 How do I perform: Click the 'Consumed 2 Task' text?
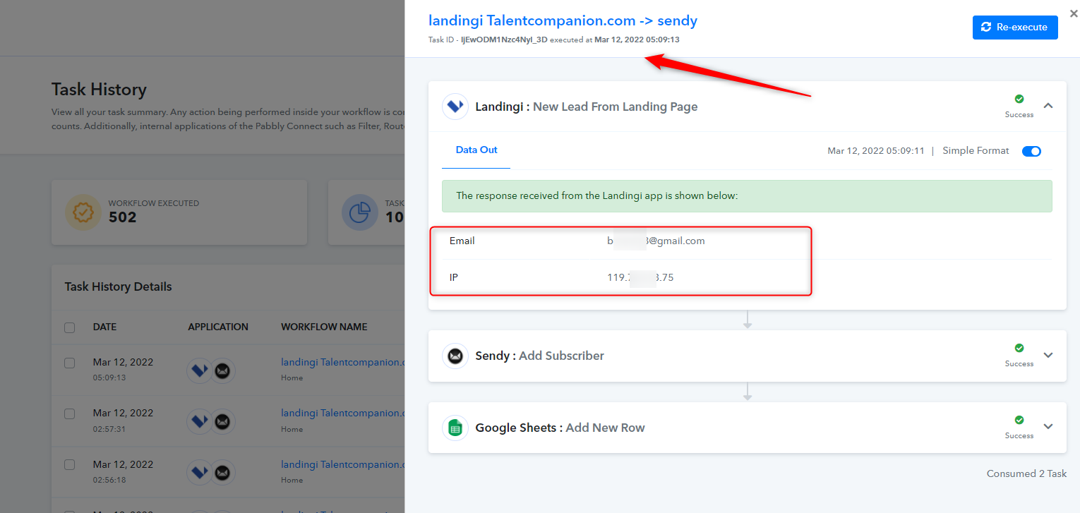1026,473
